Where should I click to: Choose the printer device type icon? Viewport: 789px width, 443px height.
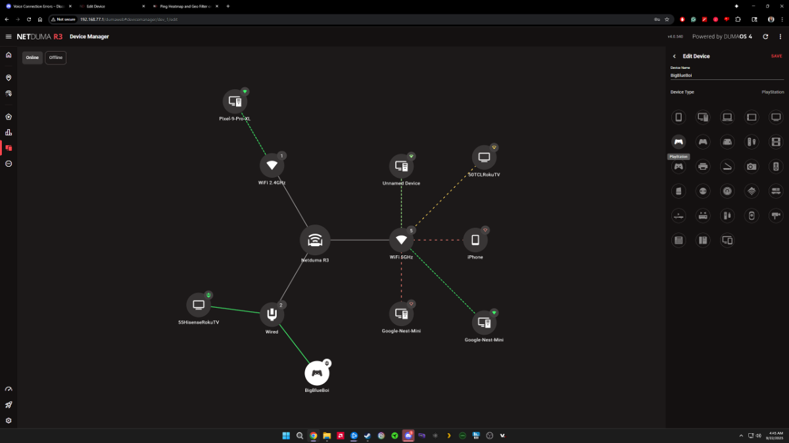703,167
